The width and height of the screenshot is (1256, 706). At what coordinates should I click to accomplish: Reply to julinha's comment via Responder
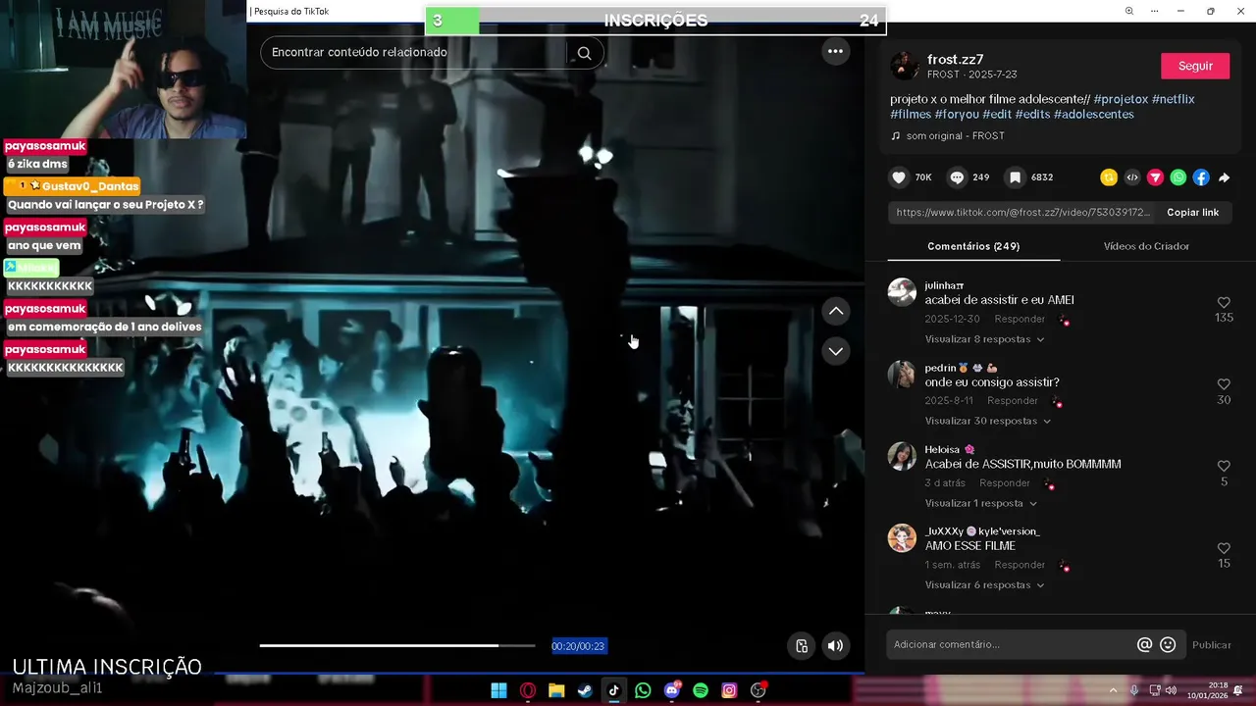[1020, 319]
